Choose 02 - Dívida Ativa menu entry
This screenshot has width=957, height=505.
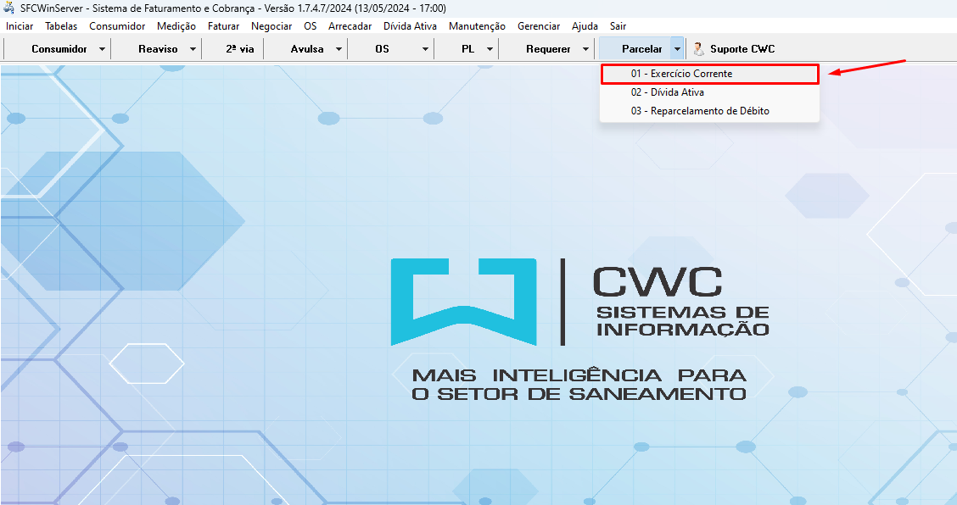pos(667,92)
